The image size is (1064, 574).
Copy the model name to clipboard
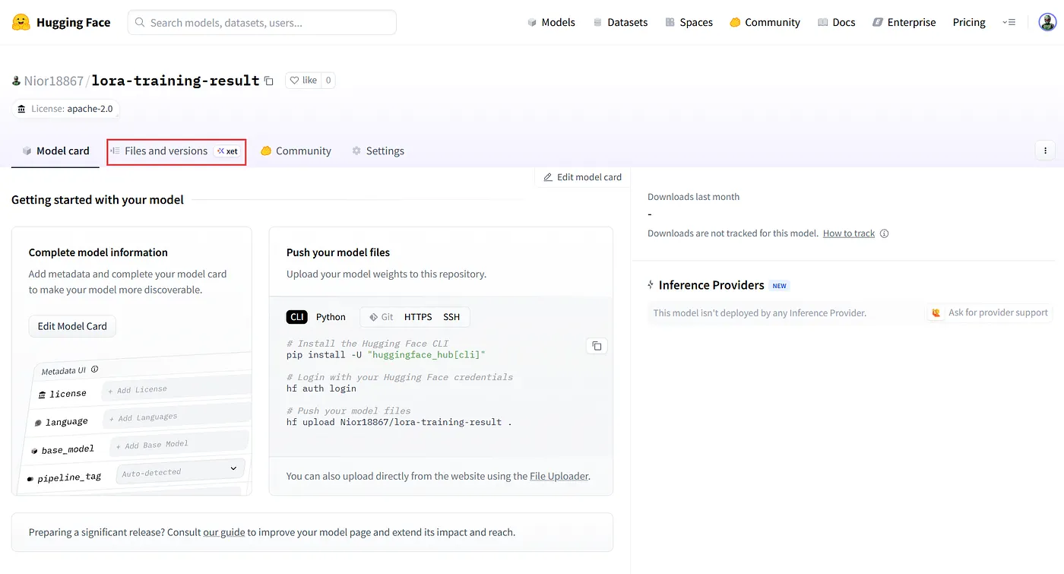tap(268, 81)
